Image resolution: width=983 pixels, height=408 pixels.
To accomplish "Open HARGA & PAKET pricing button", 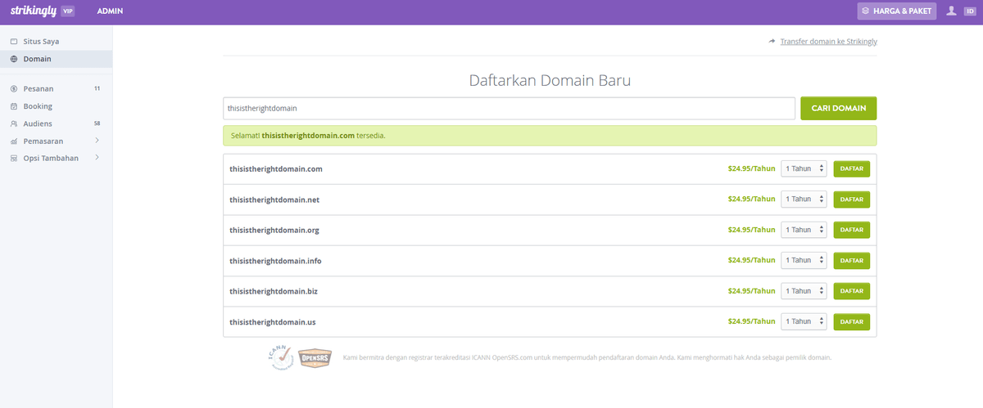I will click(897, 11).
